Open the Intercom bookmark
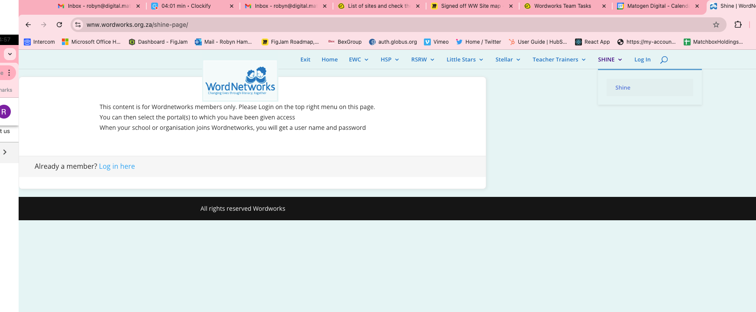This screenshot has height=312, width=756. 39,42
